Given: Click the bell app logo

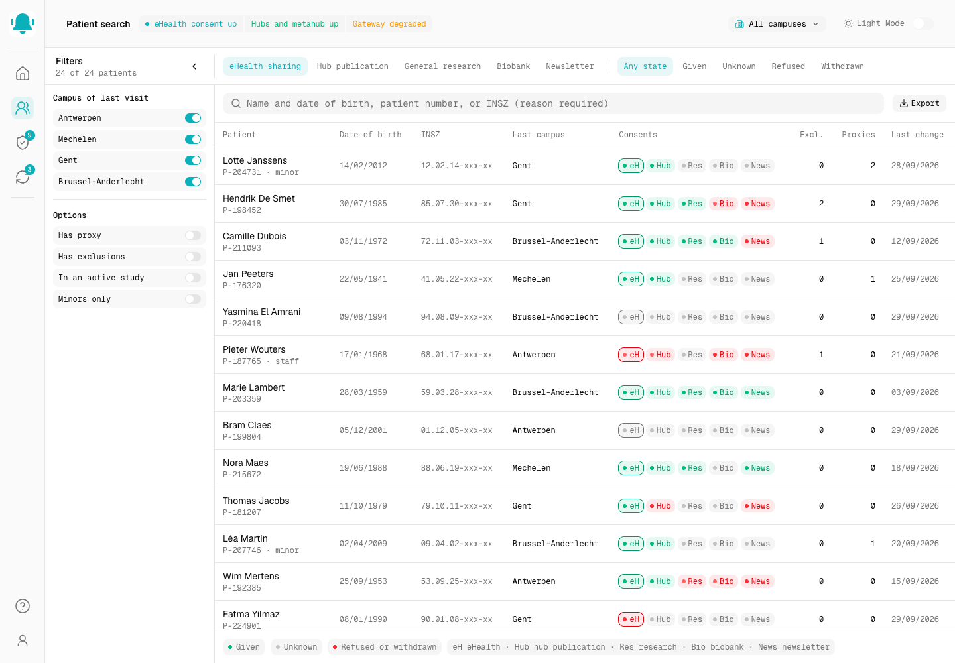Looking at the screenshot, I should pos(23,23).
